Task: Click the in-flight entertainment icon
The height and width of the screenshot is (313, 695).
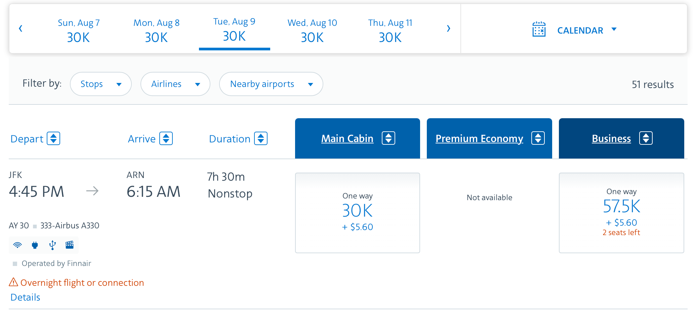Action: pos(70,245)
